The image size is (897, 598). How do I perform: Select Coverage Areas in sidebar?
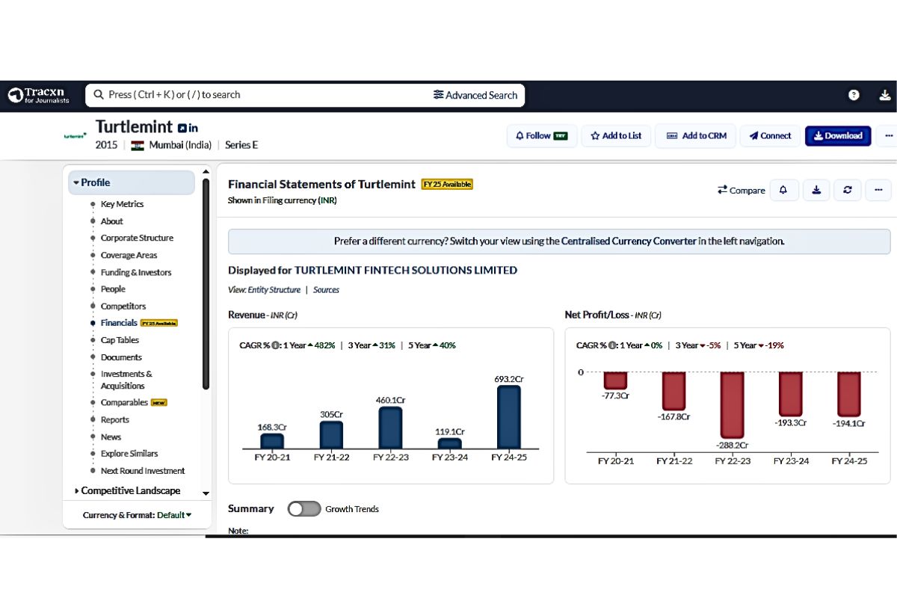point(129,255)
